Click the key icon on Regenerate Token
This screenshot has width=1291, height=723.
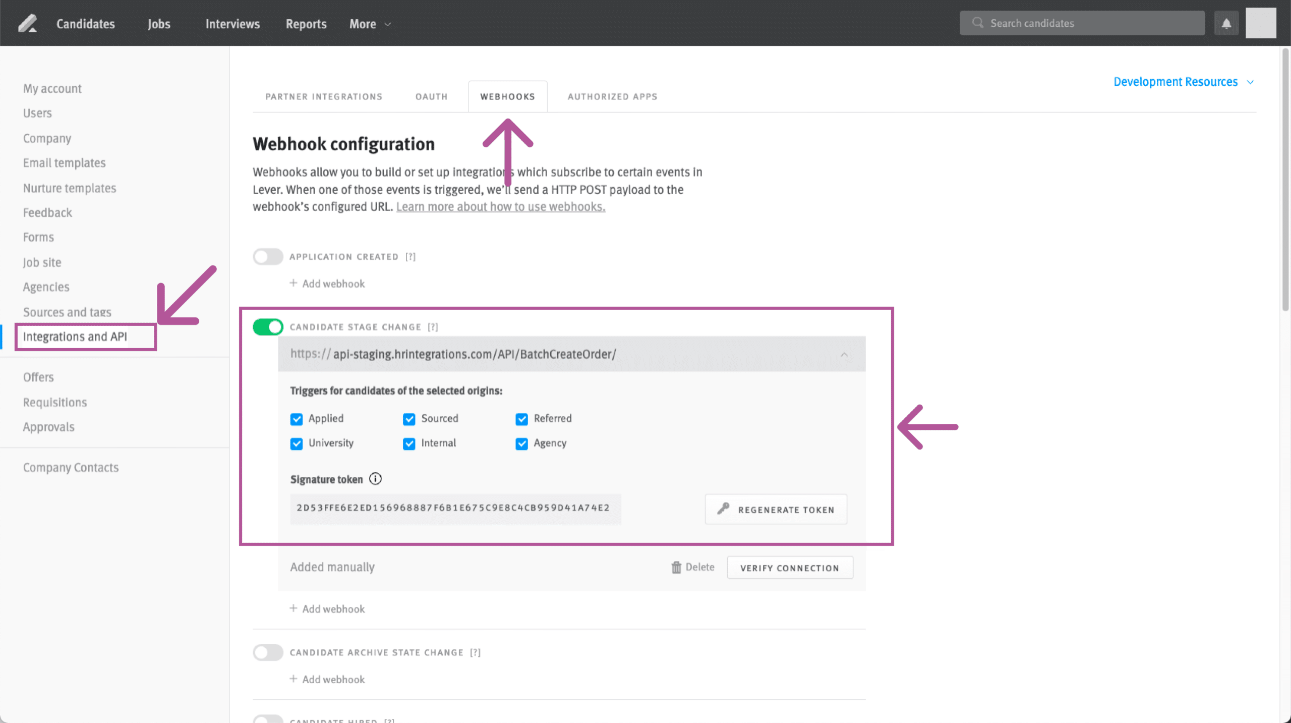pos(723,509)
